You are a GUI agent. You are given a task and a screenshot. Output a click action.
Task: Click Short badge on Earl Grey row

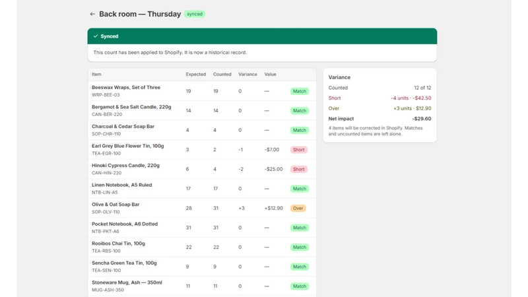tap(299, 150)
